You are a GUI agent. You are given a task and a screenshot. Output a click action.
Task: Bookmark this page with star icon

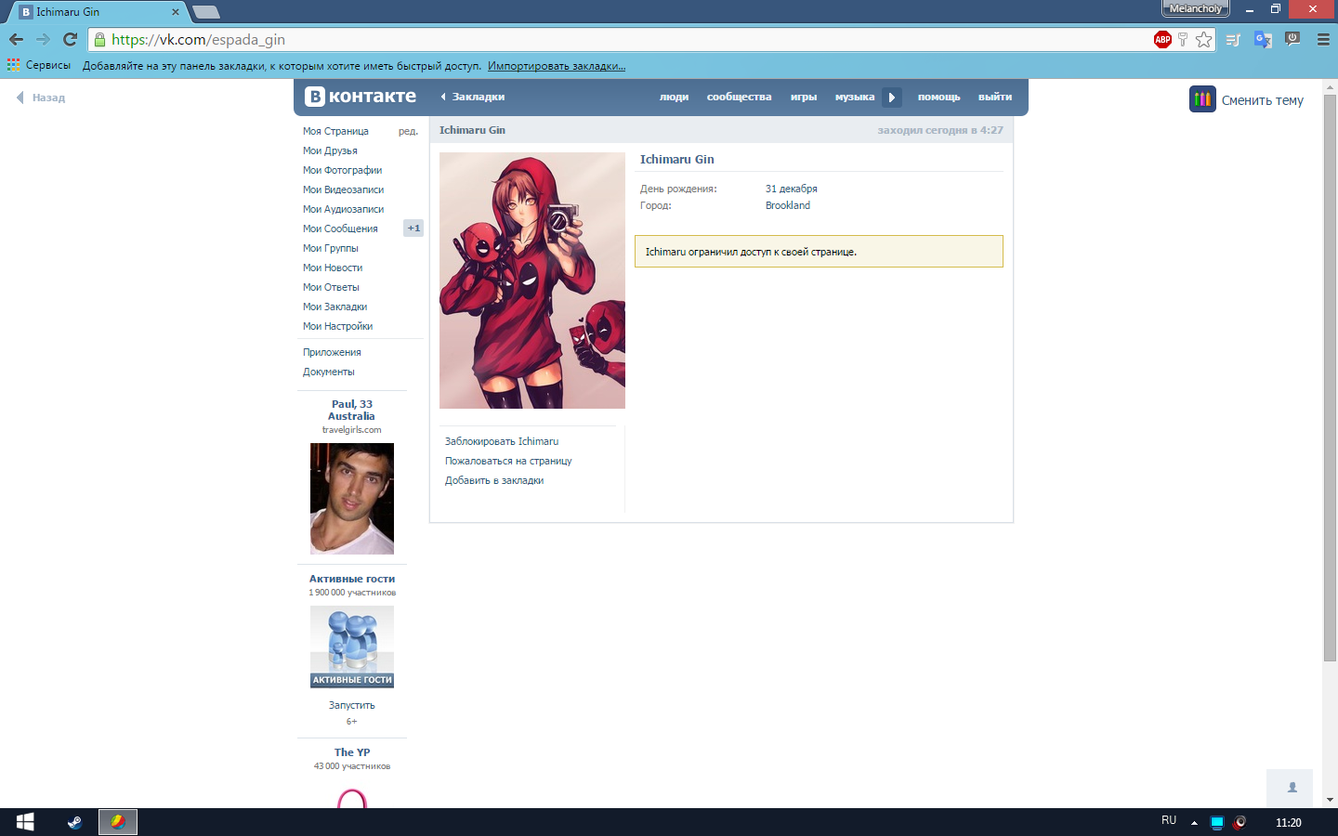coord(1203,39)
